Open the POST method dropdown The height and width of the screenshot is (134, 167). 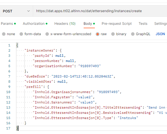click(x=16, y=11)
